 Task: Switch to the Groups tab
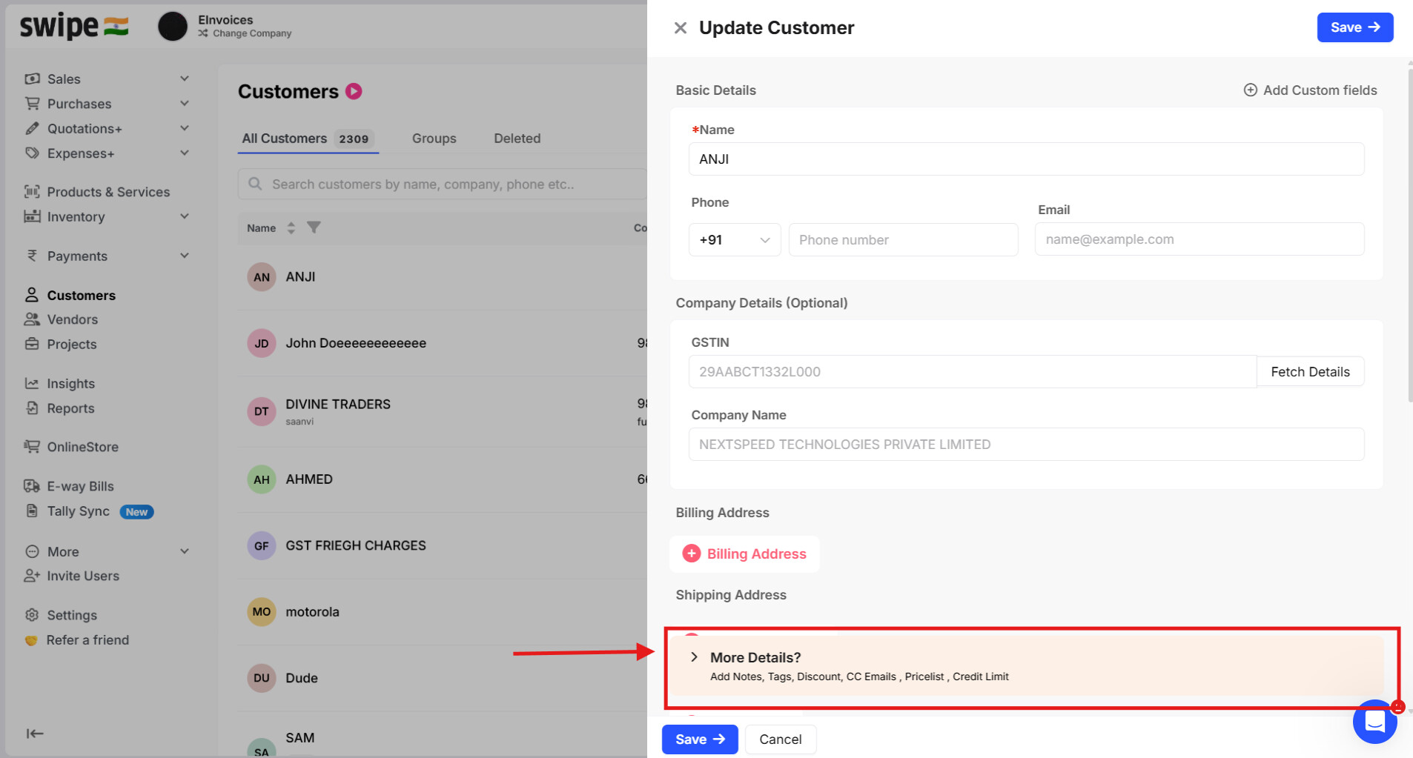pyautogui.click(x=434, y=139)
